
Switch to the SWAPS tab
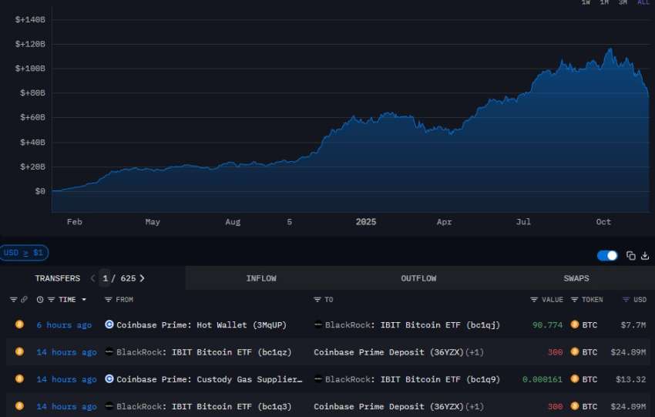tap(576, 278)
